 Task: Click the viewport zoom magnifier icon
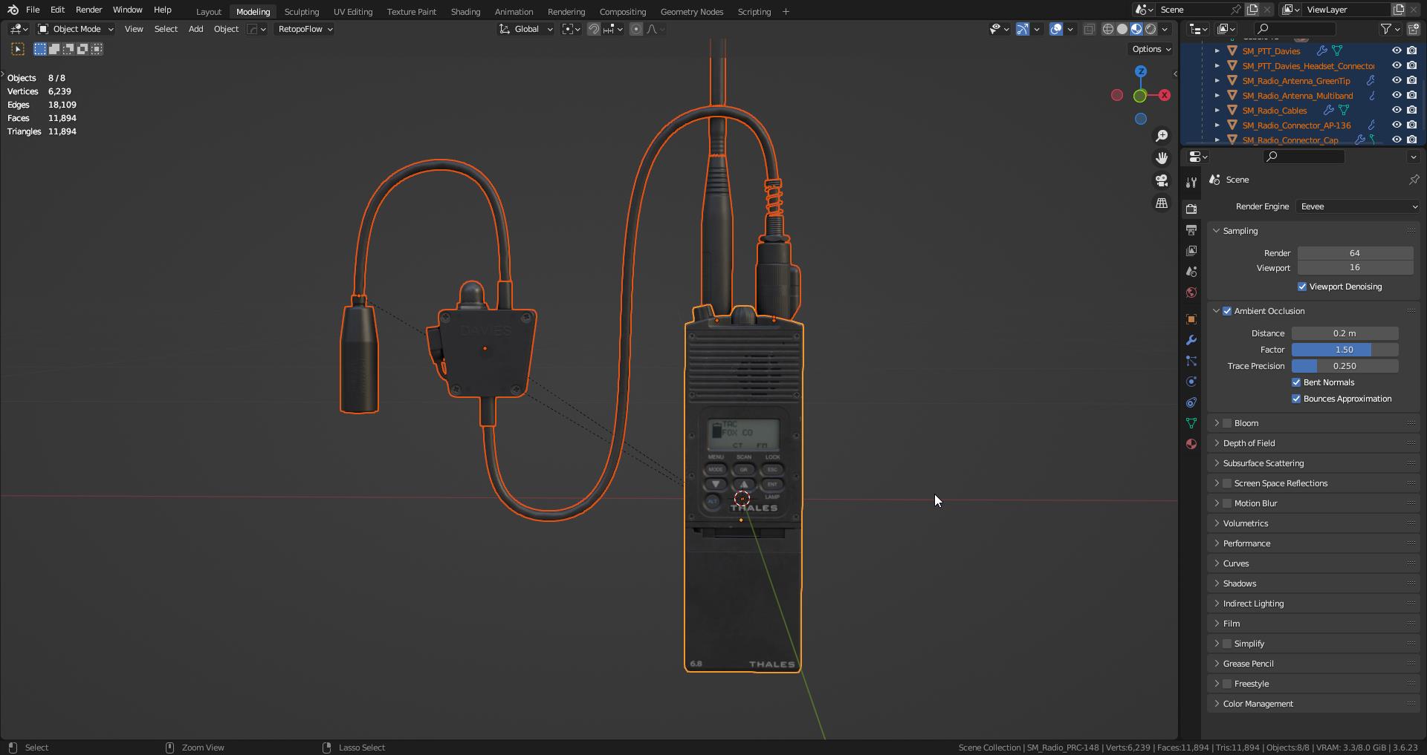pos(1162,136)
